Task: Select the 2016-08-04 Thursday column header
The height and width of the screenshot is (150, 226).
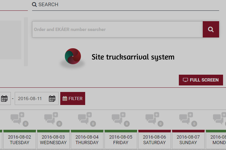Action: 87,140
